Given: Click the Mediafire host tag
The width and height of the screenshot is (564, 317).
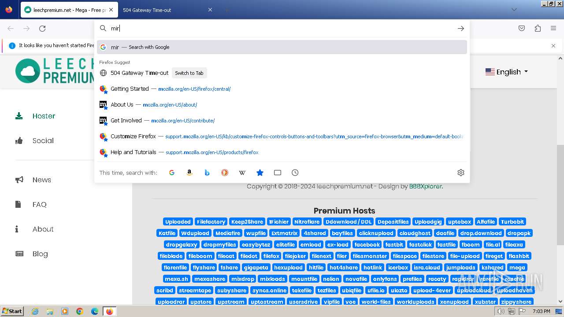Looking at the screenshot, I should 228,233.
